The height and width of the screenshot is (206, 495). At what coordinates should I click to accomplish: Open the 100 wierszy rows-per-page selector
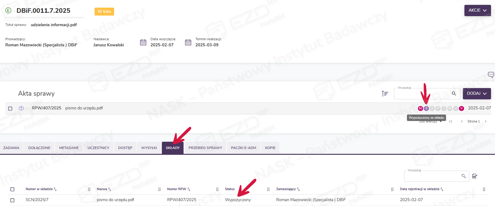tap(430, 122)
